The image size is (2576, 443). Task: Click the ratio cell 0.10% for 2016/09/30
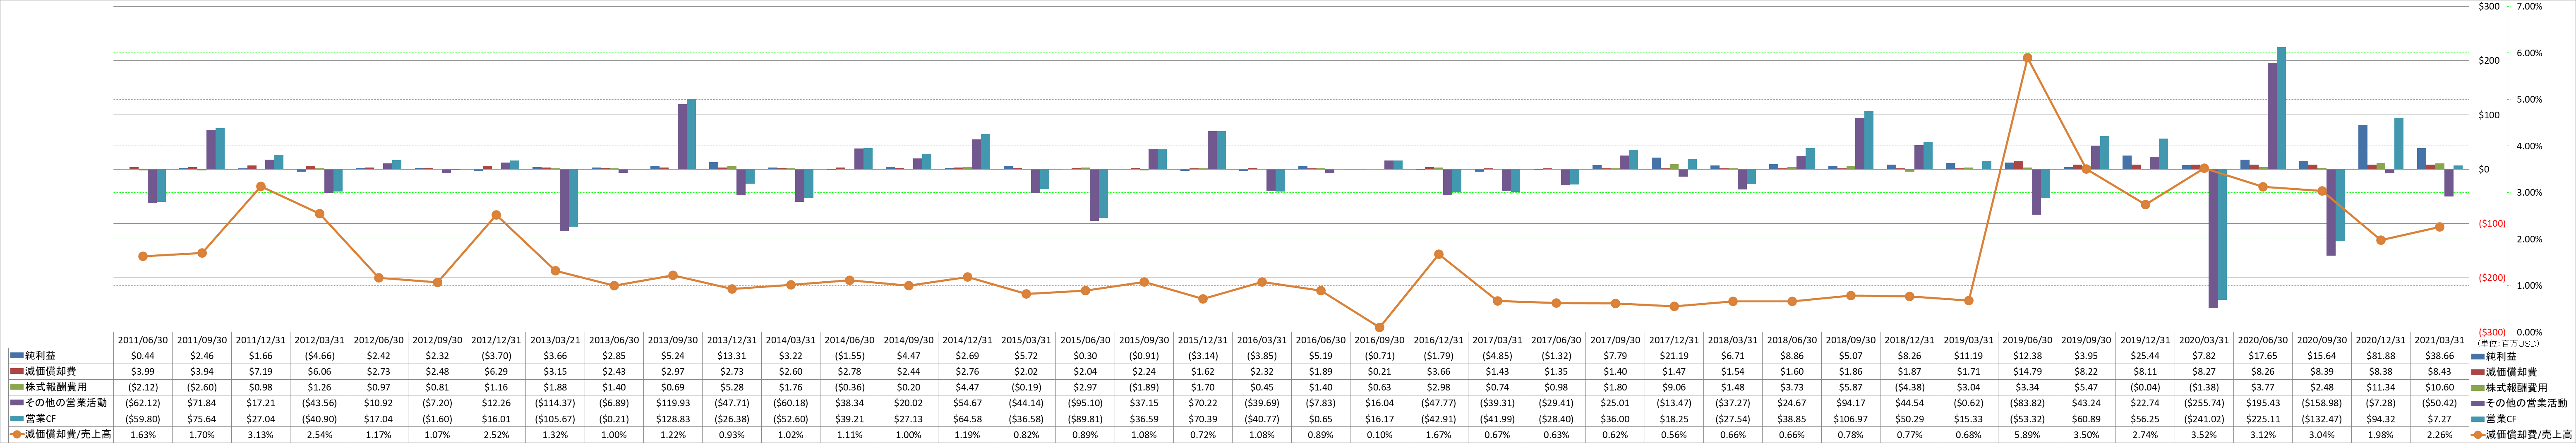coord(1379,435)
